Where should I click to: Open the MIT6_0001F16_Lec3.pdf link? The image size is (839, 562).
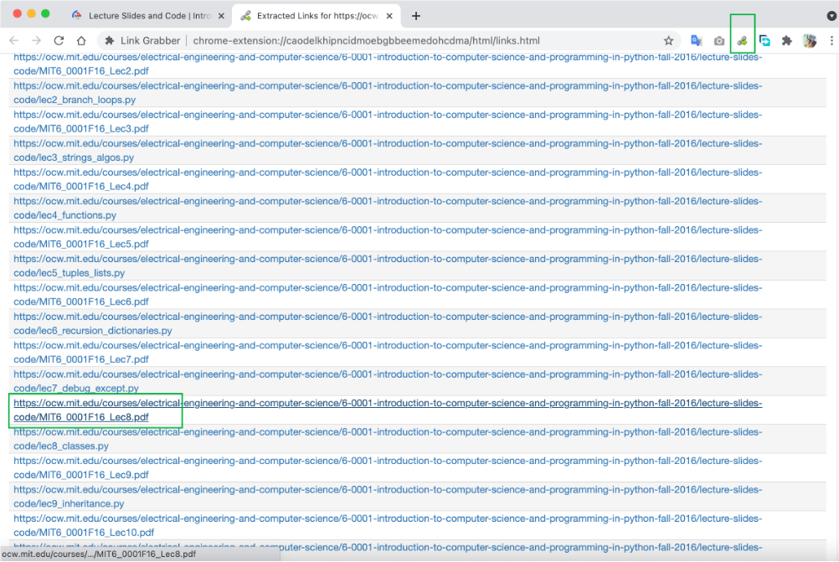click(x=388, y=121)
